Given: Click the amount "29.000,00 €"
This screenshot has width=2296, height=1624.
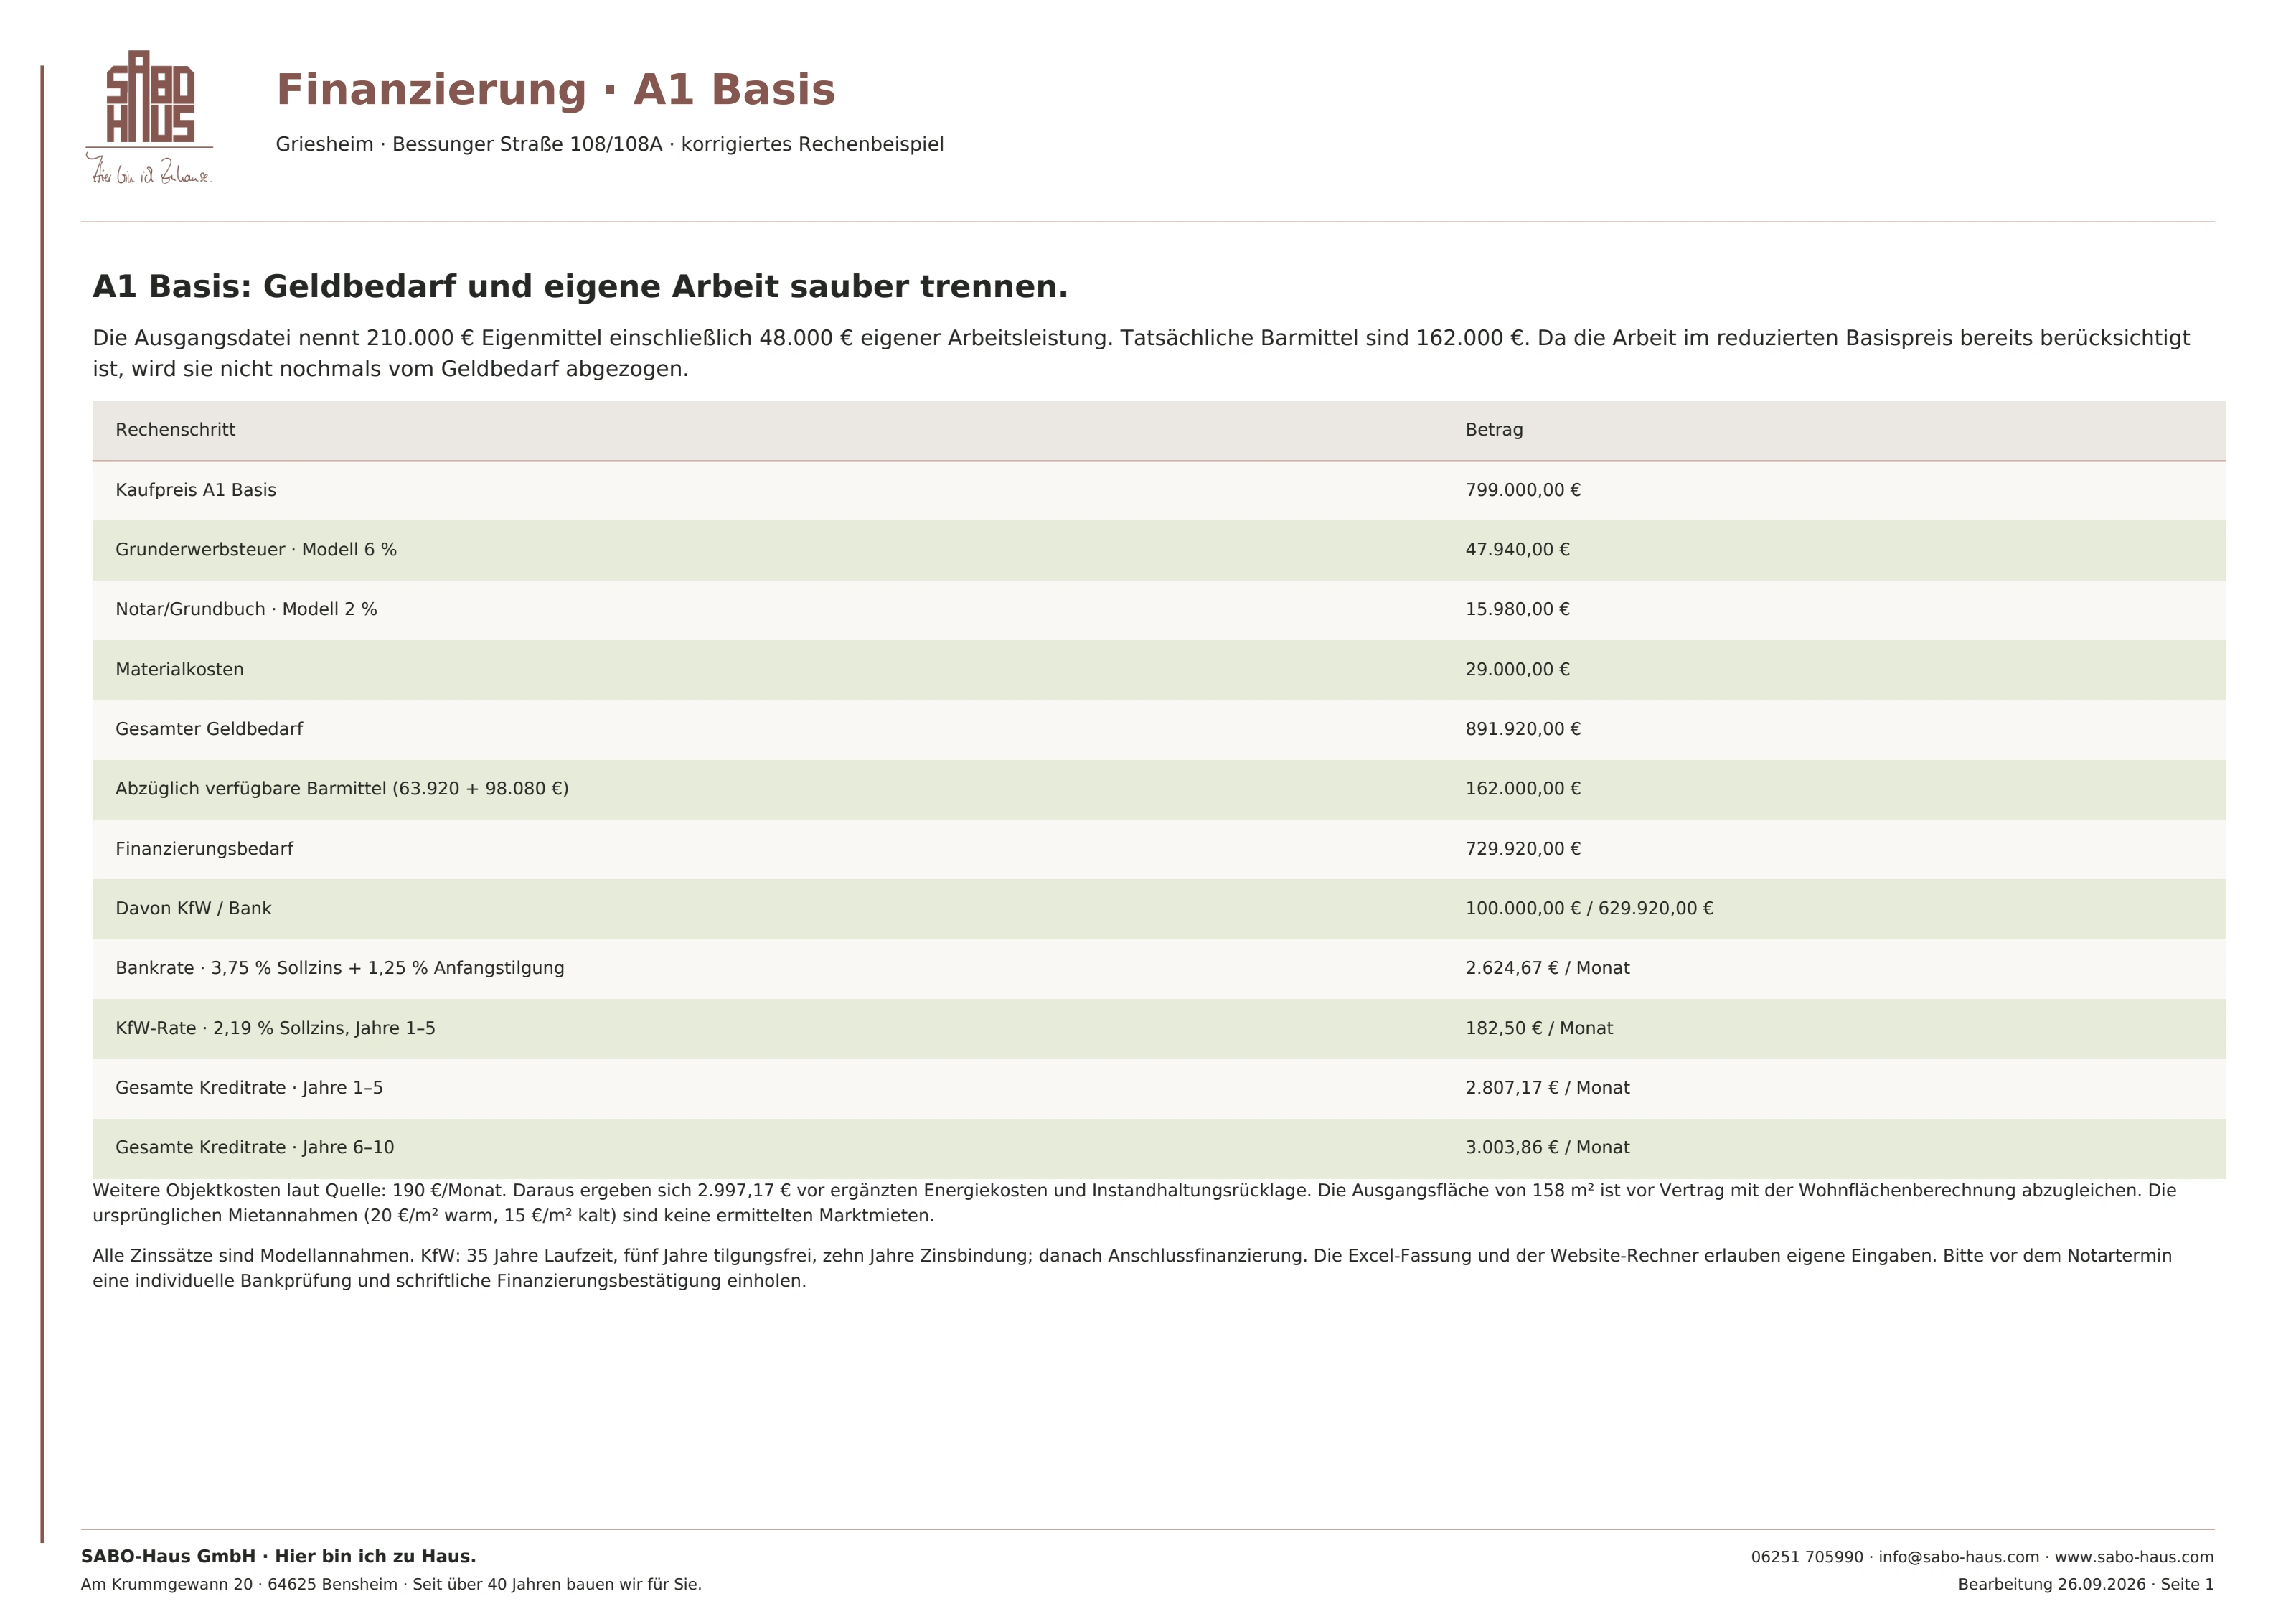Looking at the screenshot, I should point(1517,669).
